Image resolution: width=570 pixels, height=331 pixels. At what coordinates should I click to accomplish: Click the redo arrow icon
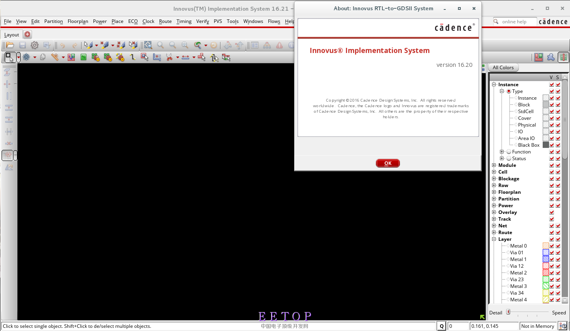pyautogui.click(x=74, y=45)
